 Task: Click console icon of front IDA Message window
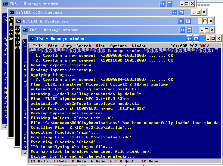32,39
